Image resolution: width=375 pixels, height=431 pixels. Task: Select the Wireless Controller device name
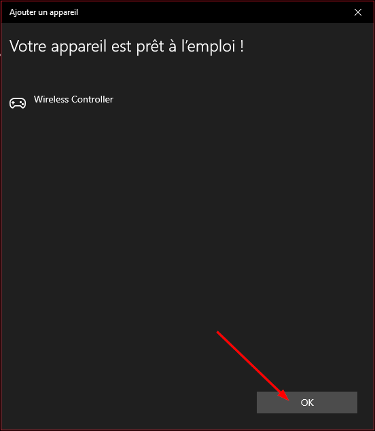point(73,99)
